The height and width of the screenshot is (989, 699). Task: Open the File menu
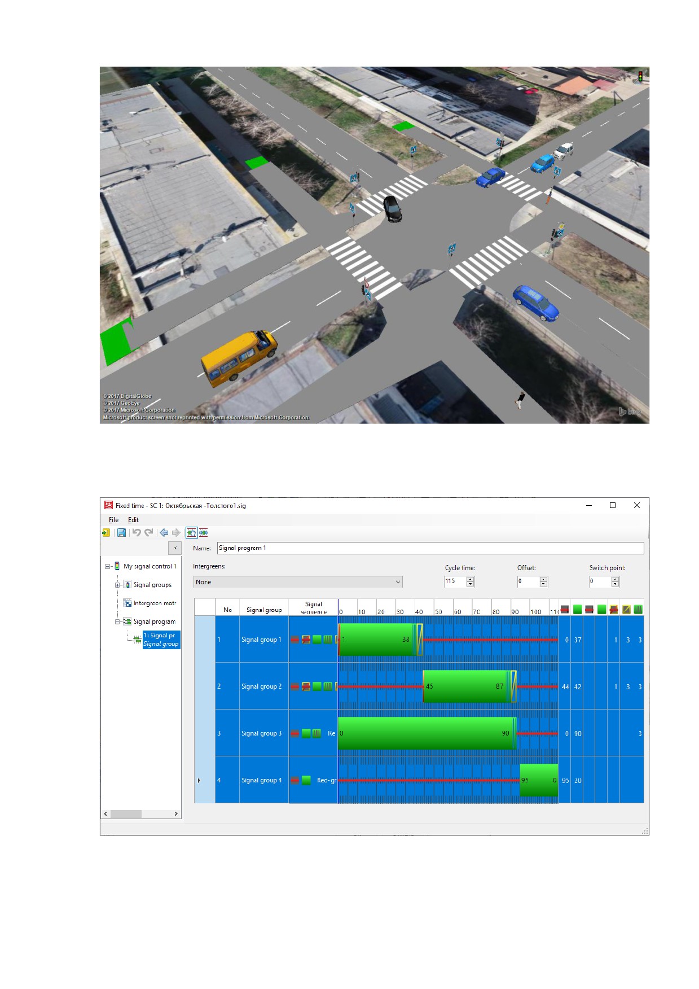[x=113, y=519]
